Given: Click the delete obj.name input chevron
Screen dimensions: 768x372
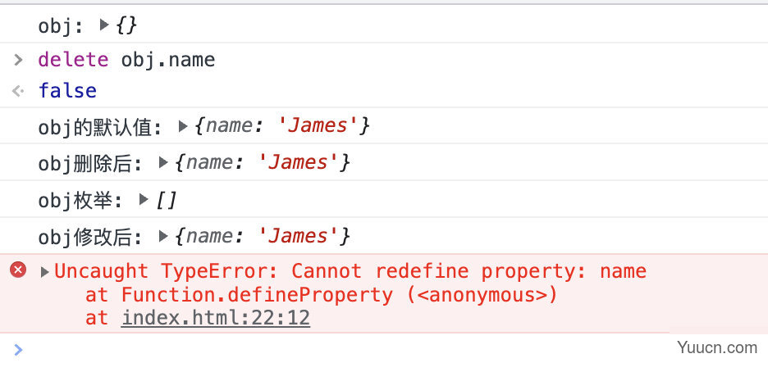Looking at the screenshot, I should (x=18, y=60).
